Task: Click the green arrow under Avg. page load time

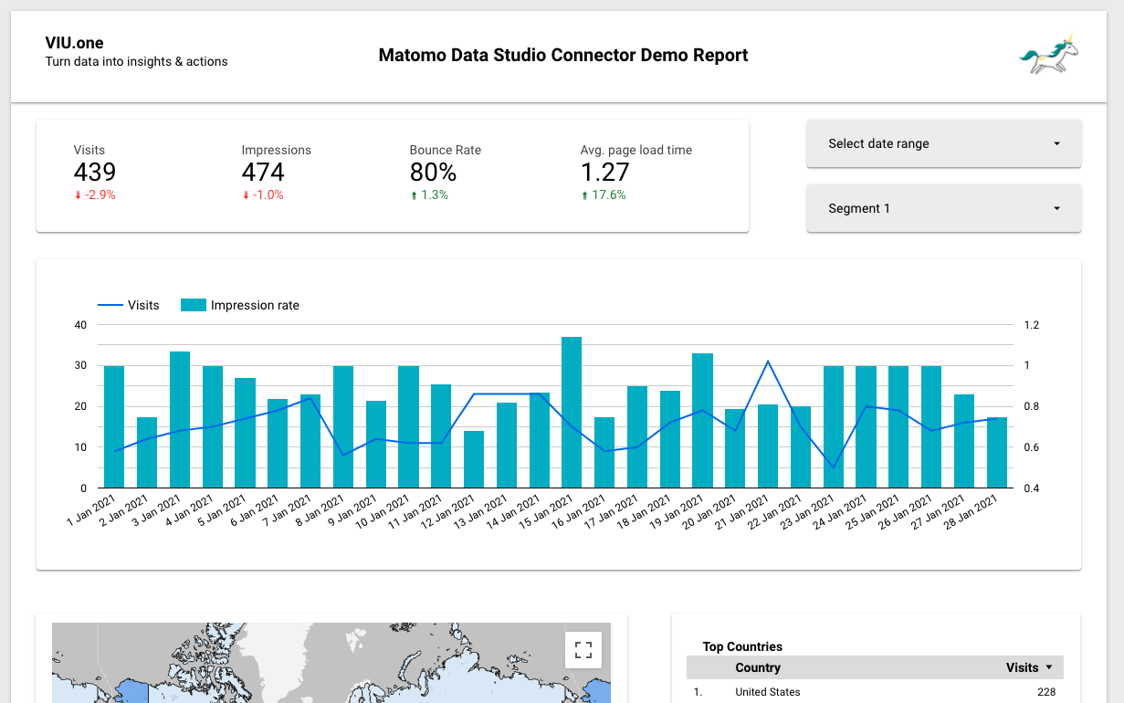Action: (x=585, y=194)
